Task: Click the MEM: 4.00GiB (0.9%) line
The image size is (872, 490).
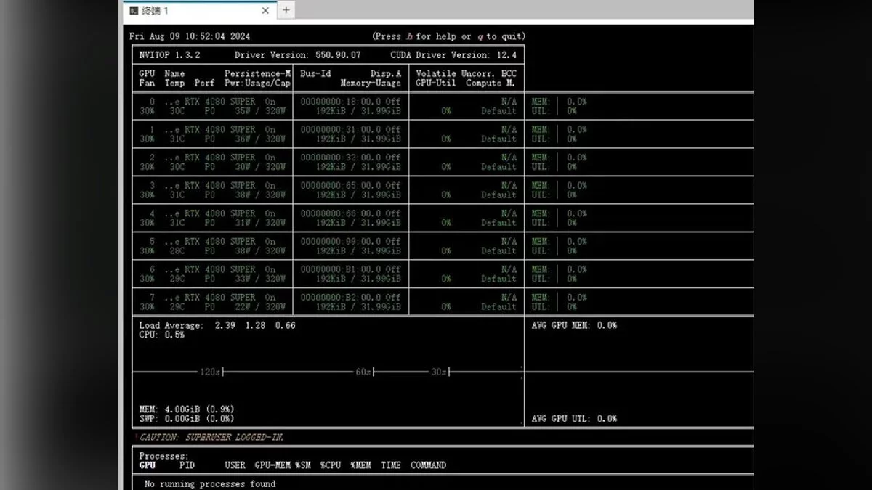Action: [187, 409]
